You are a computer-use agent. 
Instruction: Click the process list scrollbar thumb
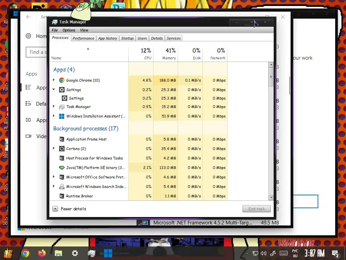coord(271,77)
